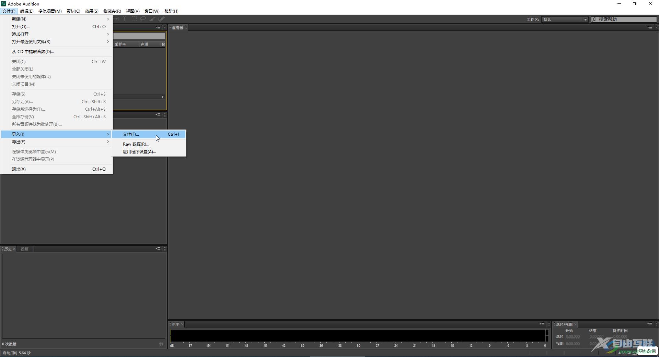Image resolution: width=659 pixels, height=357 pixels.
Task: Select the Paintbrush Selection tool
Action: coord(152,19)
